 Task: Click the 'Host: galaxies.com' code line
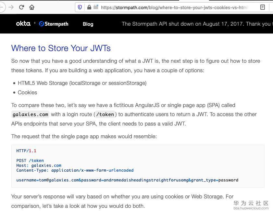(x=39, y=166)
